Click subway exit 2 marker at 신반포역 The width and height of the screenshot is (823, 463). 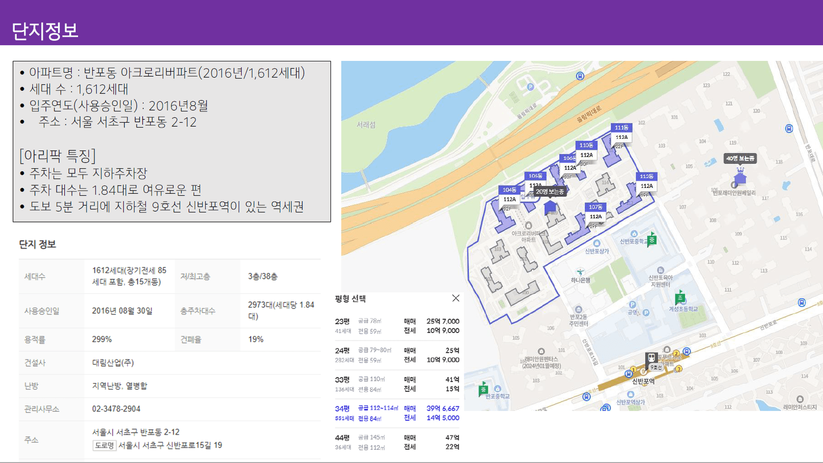(676, 354)
